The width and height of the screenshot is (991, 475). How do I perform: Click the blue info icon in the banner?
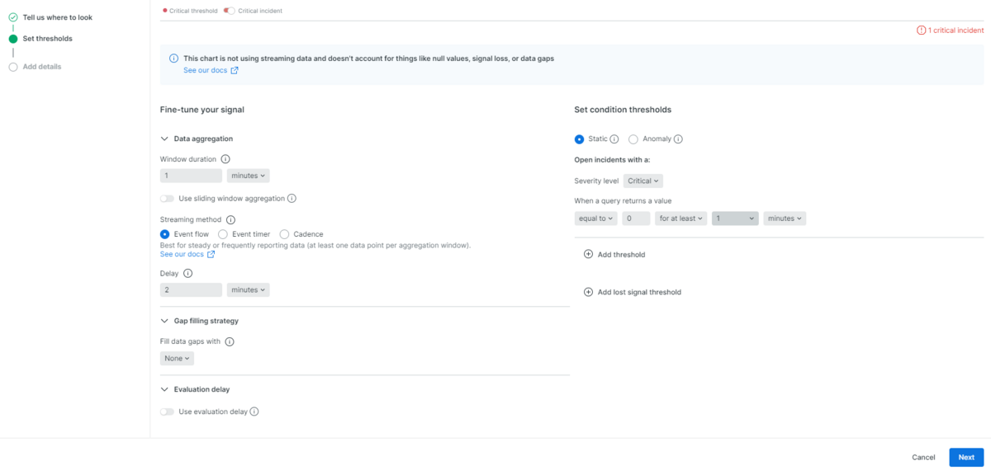(173, 59)
